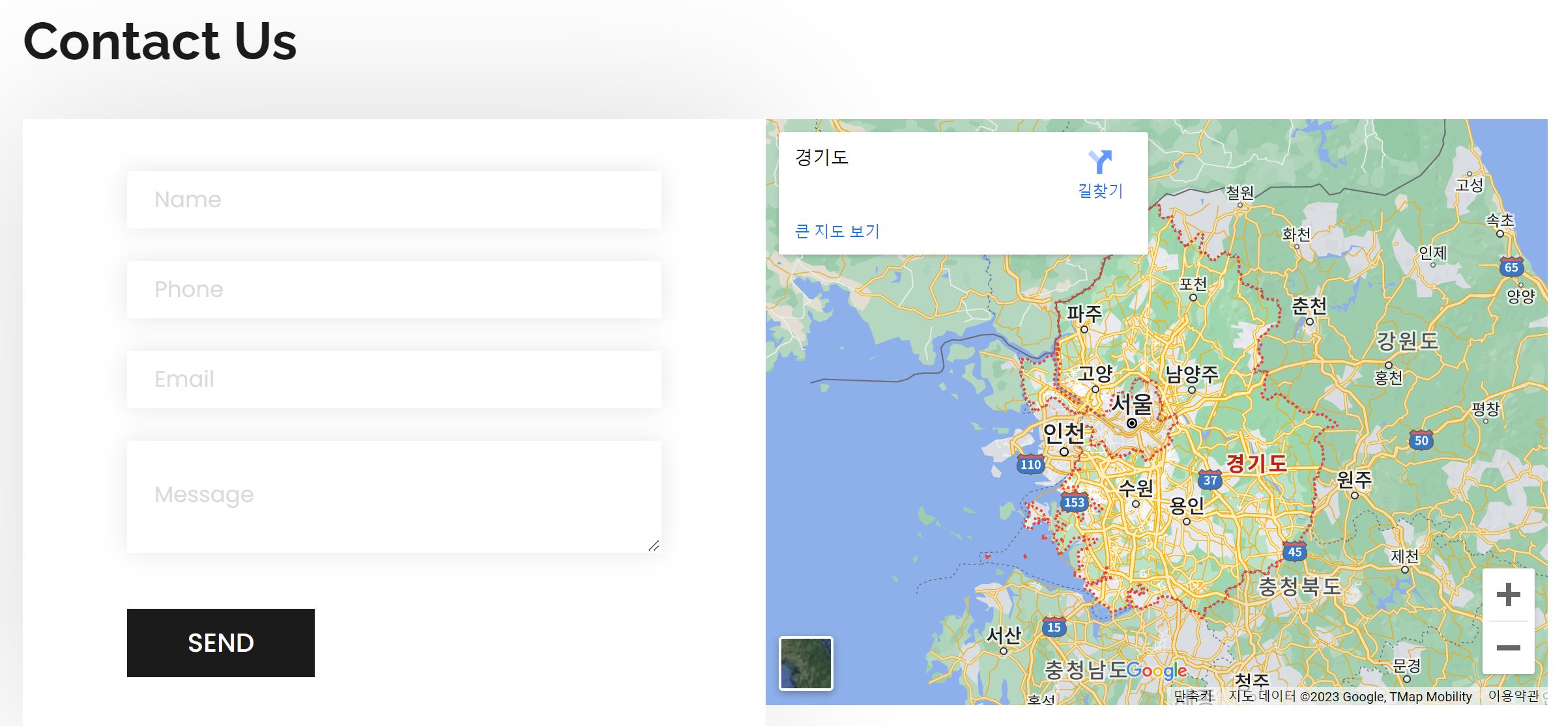
Task: Focus the Name input field
Action: click(394, 199)
